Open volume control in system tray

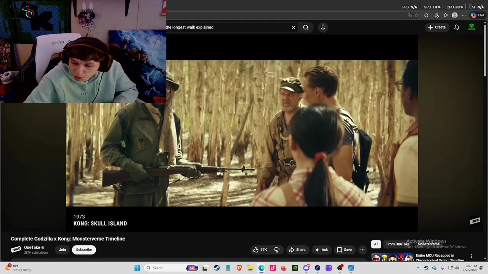(457, 268)
